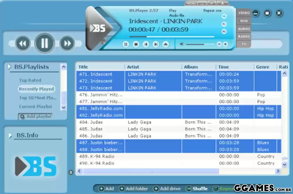Screen dimensions: 293x194
Task: Toggle the ML media library button
Action: [x=224, y=16]
